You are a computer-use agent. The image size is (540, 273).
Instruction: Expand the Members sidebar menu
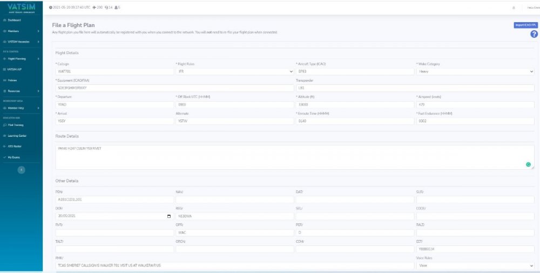[21, 31]
